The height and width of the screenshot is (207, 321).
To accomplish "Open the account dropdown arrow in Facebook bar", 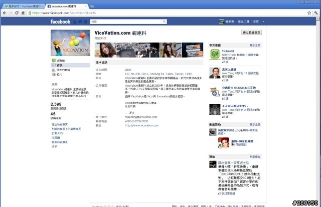I will click(263, 22).
